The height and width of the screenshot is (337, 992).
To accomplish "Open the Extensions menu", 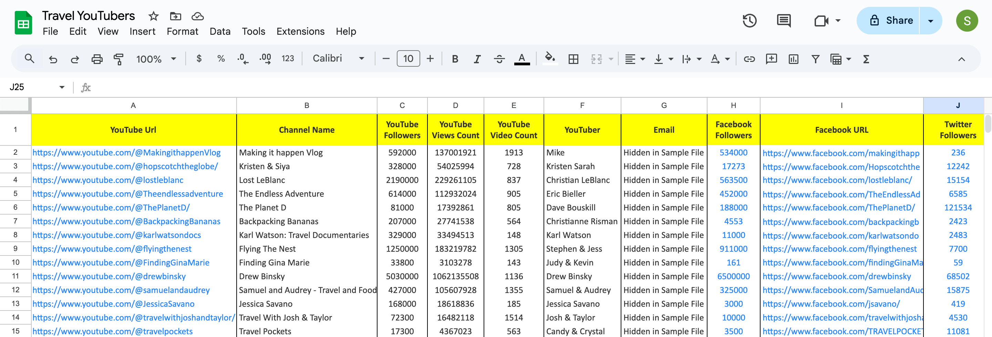I will [x=300, y=32].
